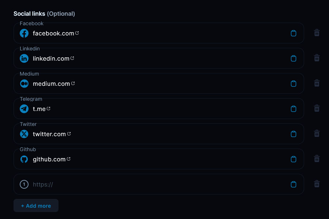Copy the Github link to clipboard
The image size is (329, 219).
click(x=293, y=159)
